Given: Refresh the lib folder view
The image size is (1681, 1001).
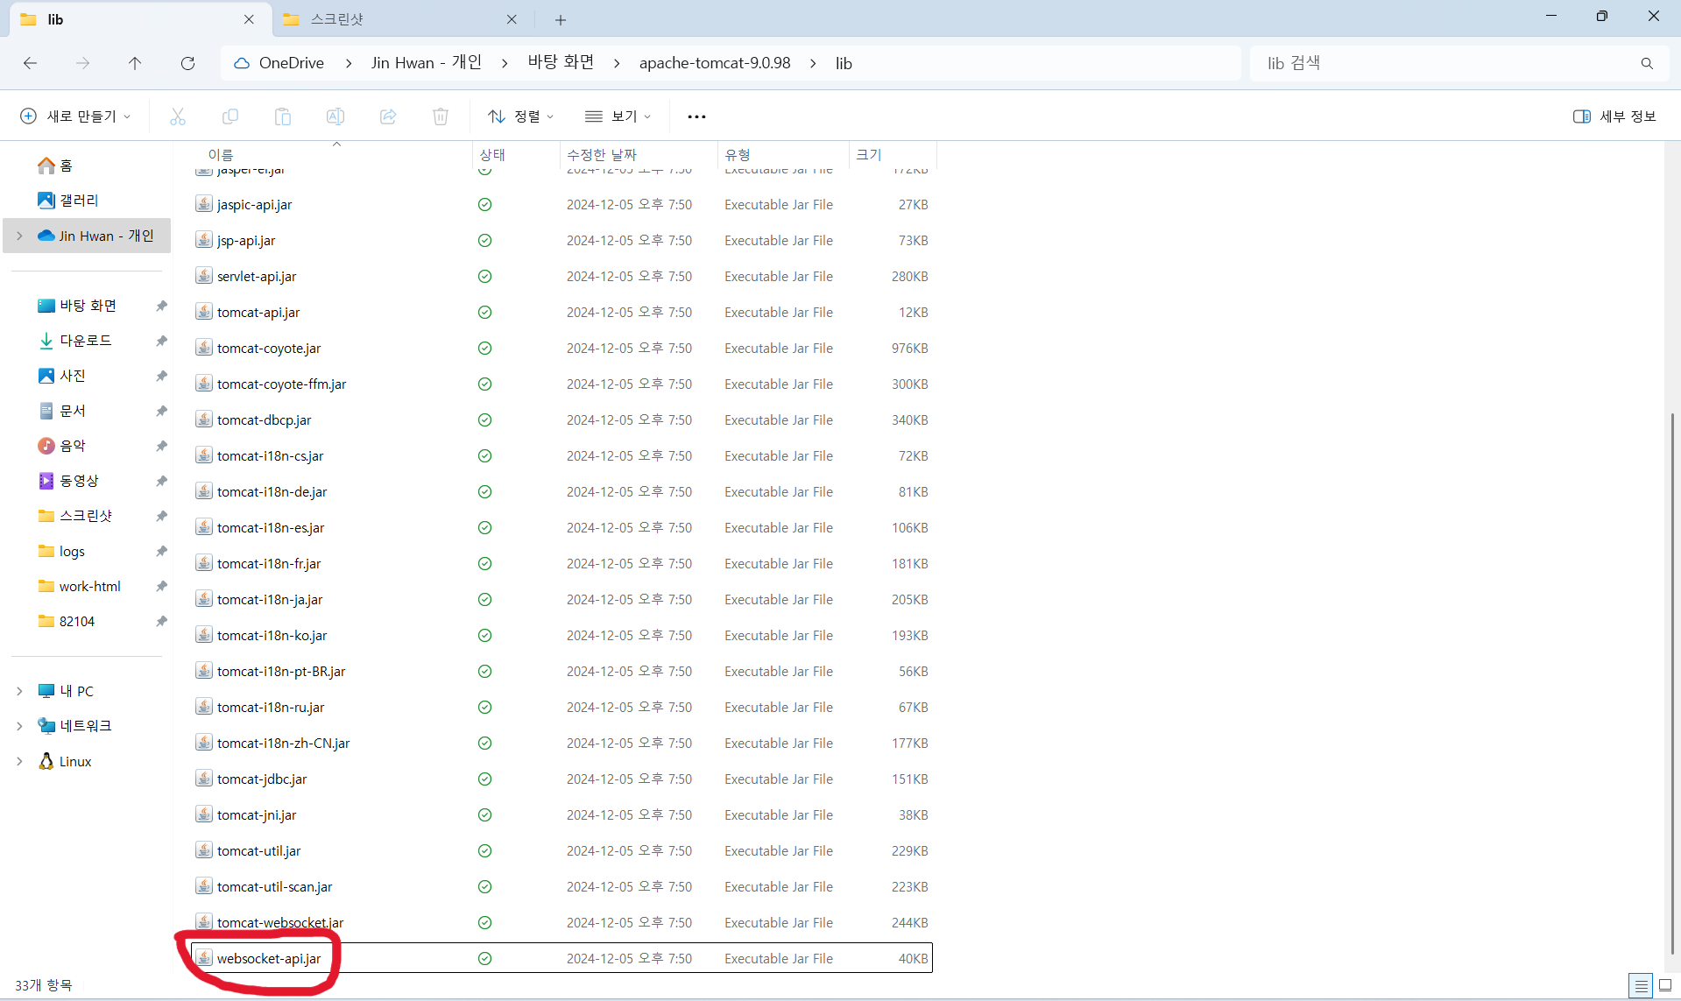Looking at the screenshot, I should [187, 63].
